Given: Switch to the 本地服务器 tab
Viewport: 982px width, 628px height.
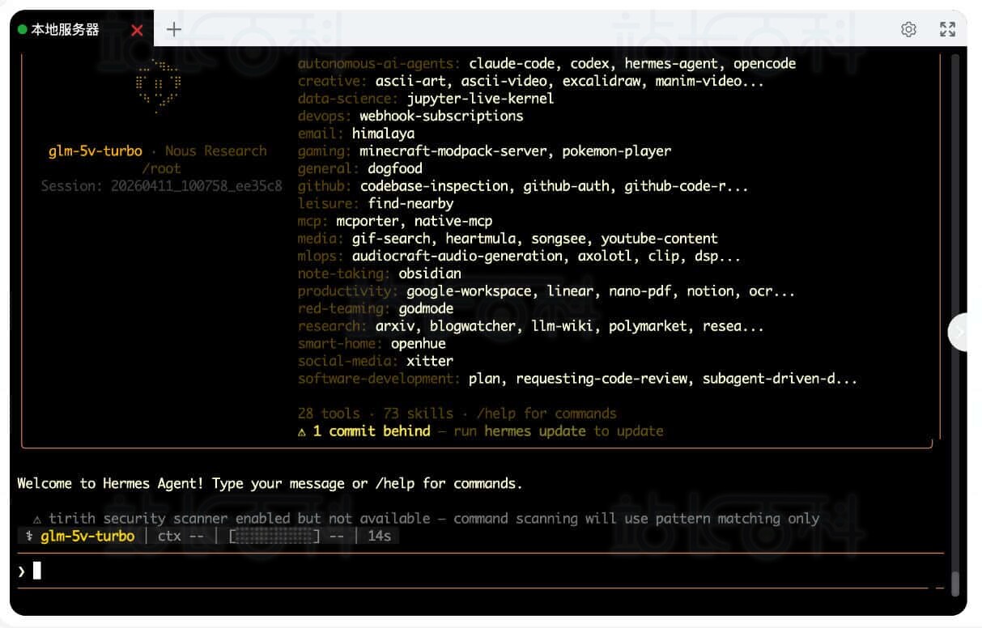Looking at the screenshot, I should coord(65,30).
